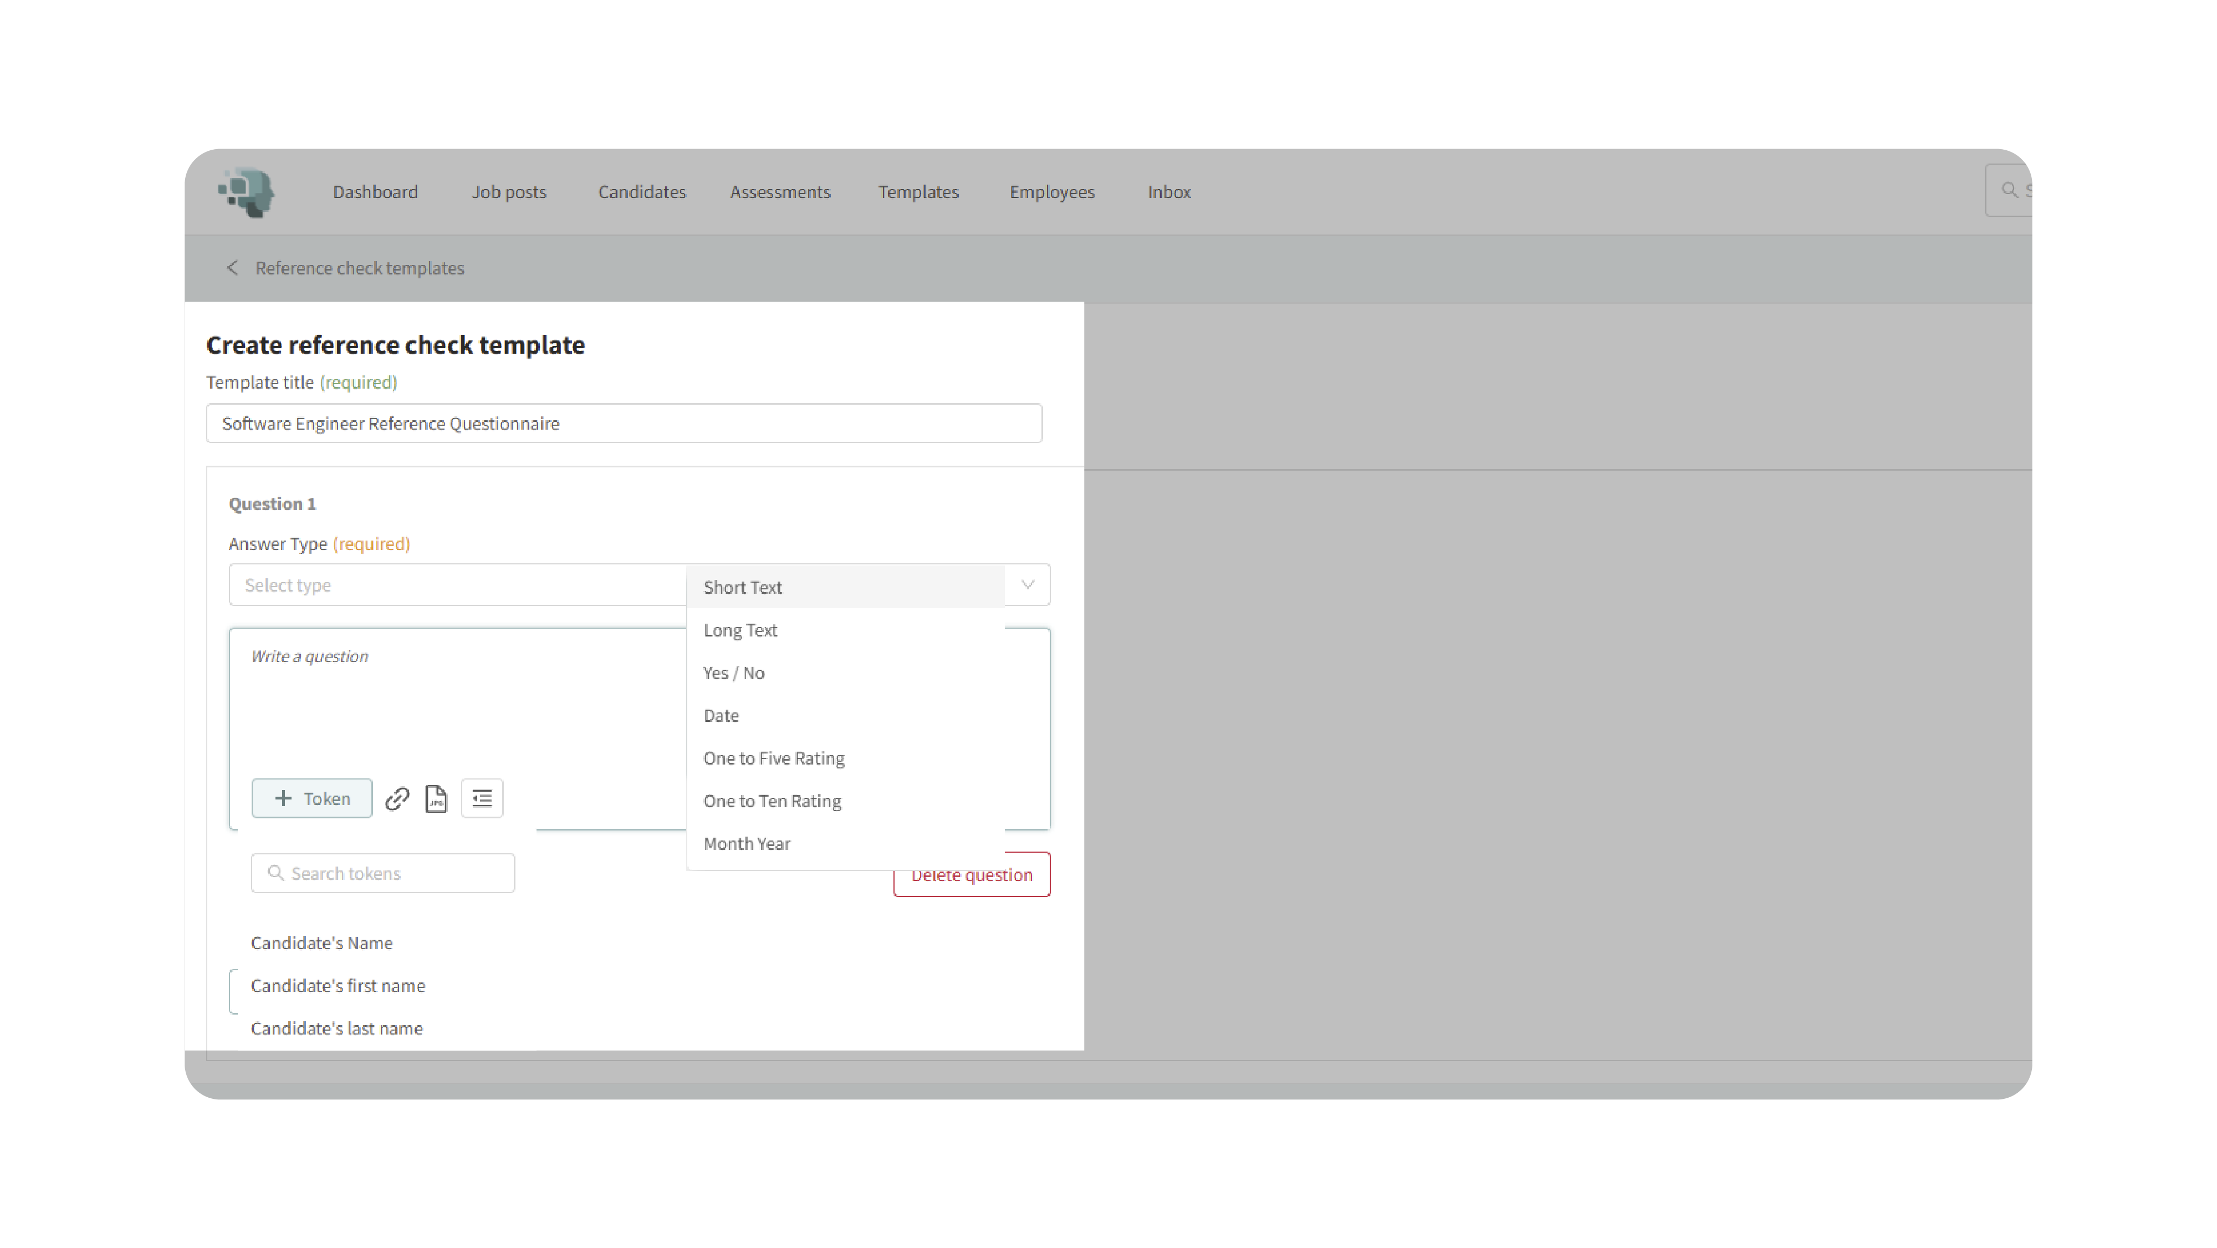Go to the Candidates tab
The height and width of the screenshot is (1248, 2217).
[x=642, y=192]
